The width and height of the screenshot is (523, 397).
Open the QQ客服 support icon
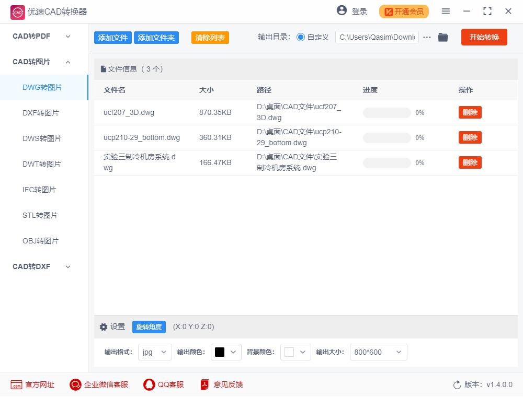[x=148, y=384]
